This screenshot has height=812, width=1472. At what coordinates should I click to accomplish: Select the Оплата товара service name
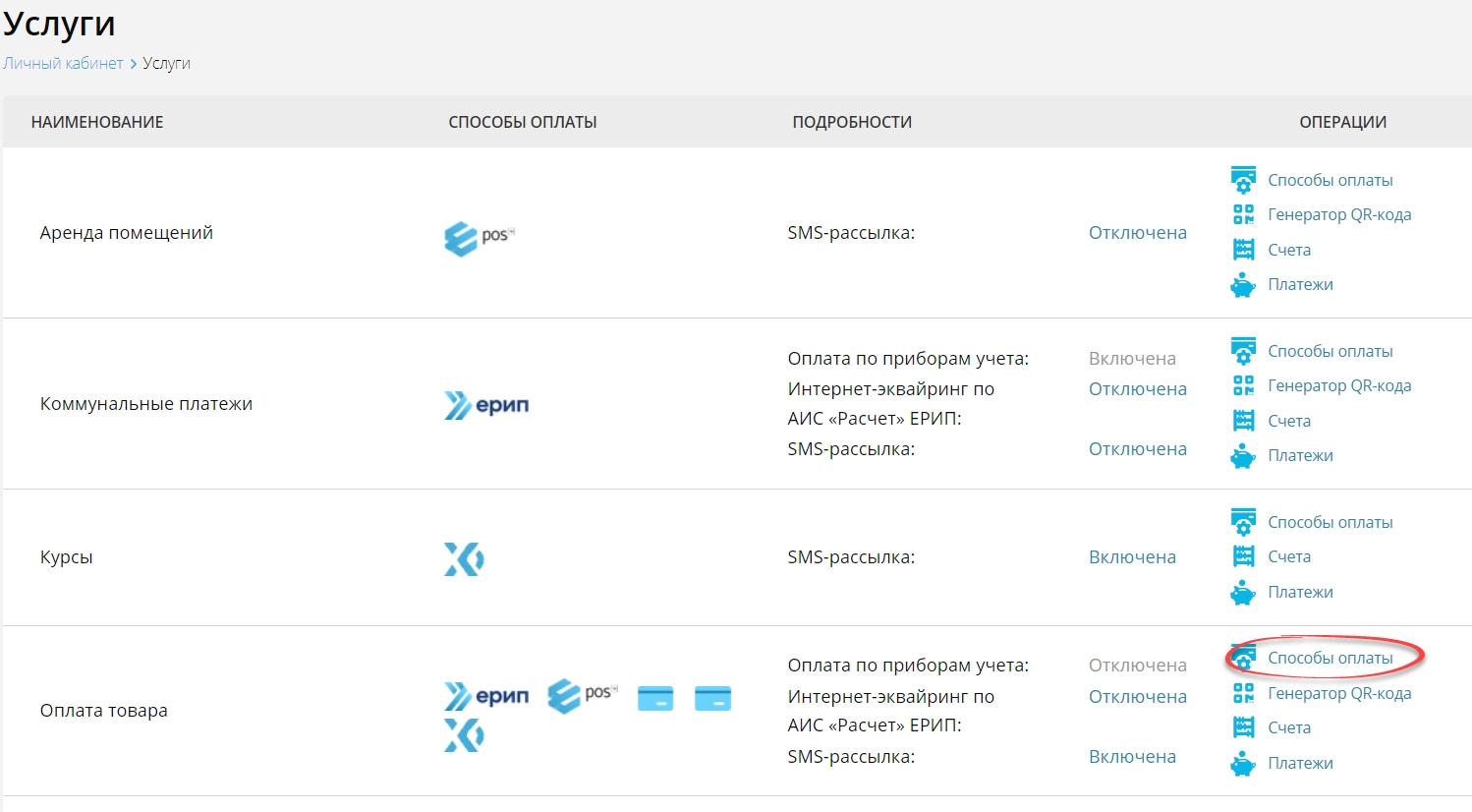click(104, 711)
